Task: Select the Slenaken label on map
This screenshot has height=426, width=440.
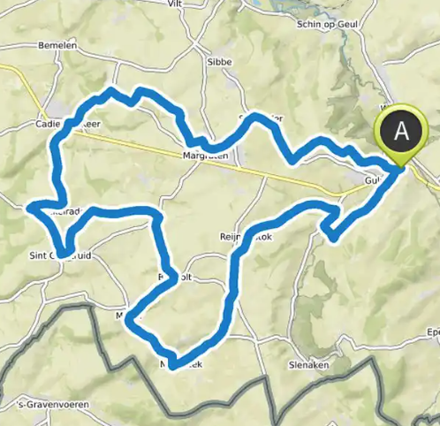Action: pos(308,365)
